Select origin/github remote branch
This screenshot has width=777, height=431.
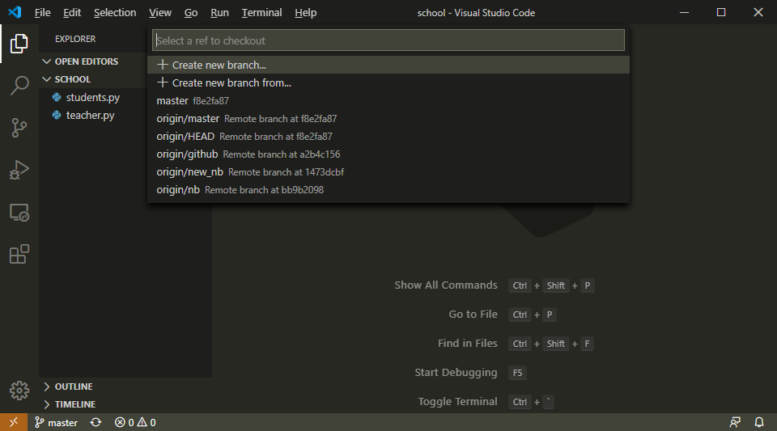(388, 154)
